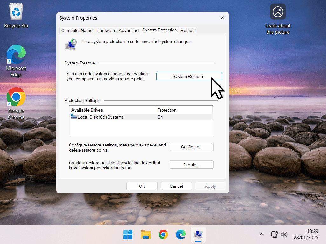Click Configure for restore settings
Viewport: 326px width, 244px height.
tap(191, 147)
